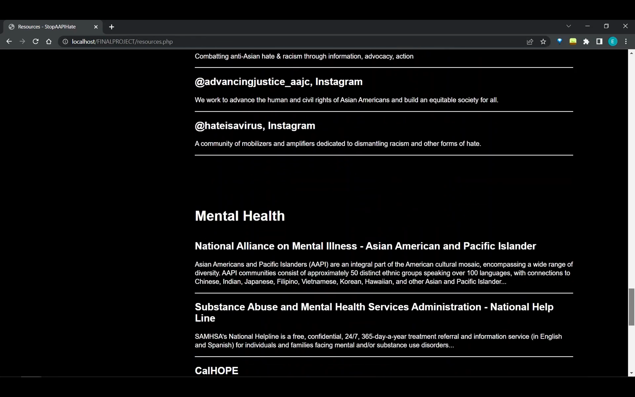Open National Alliance on Mental Illness link
Image resolution: width=635 pixels, height=397 pixels.
pyautogui.click(x=365, y=246)
